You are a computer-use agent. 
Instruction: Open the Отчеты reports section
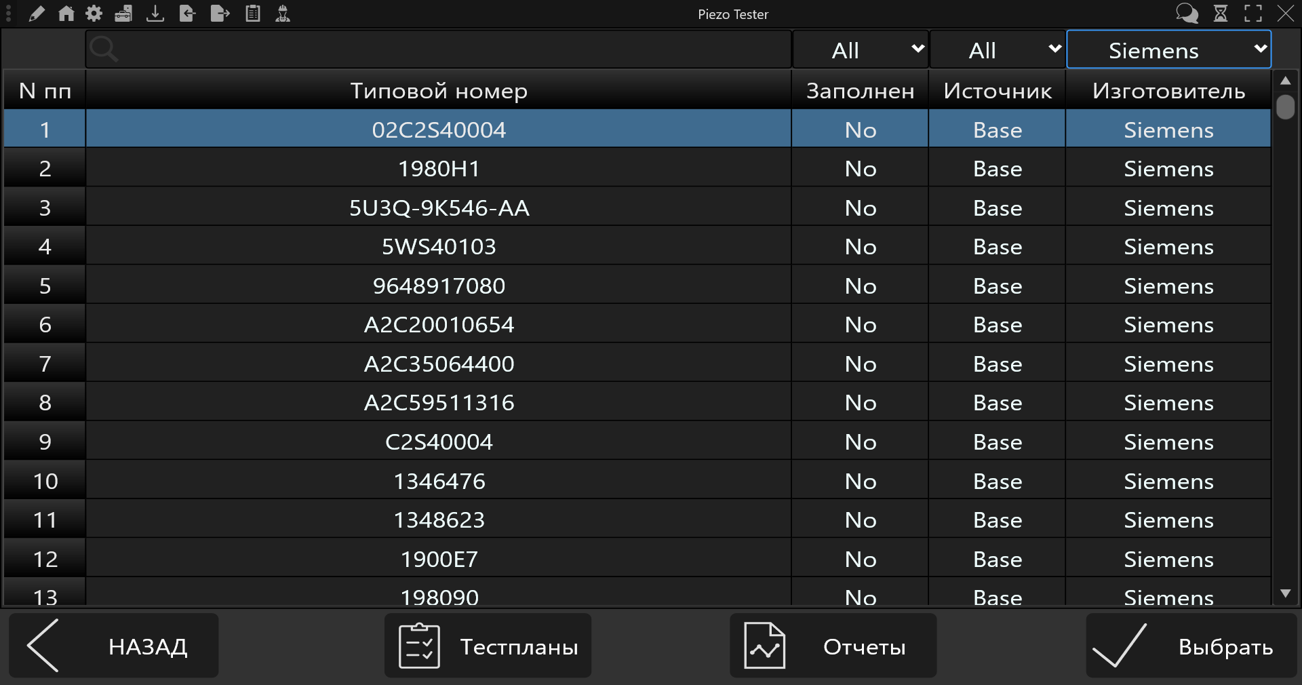[x=833, y=646]
